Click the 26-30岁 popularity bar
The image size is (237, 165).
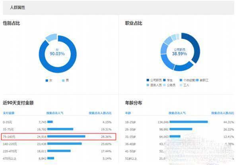[181, 129]
